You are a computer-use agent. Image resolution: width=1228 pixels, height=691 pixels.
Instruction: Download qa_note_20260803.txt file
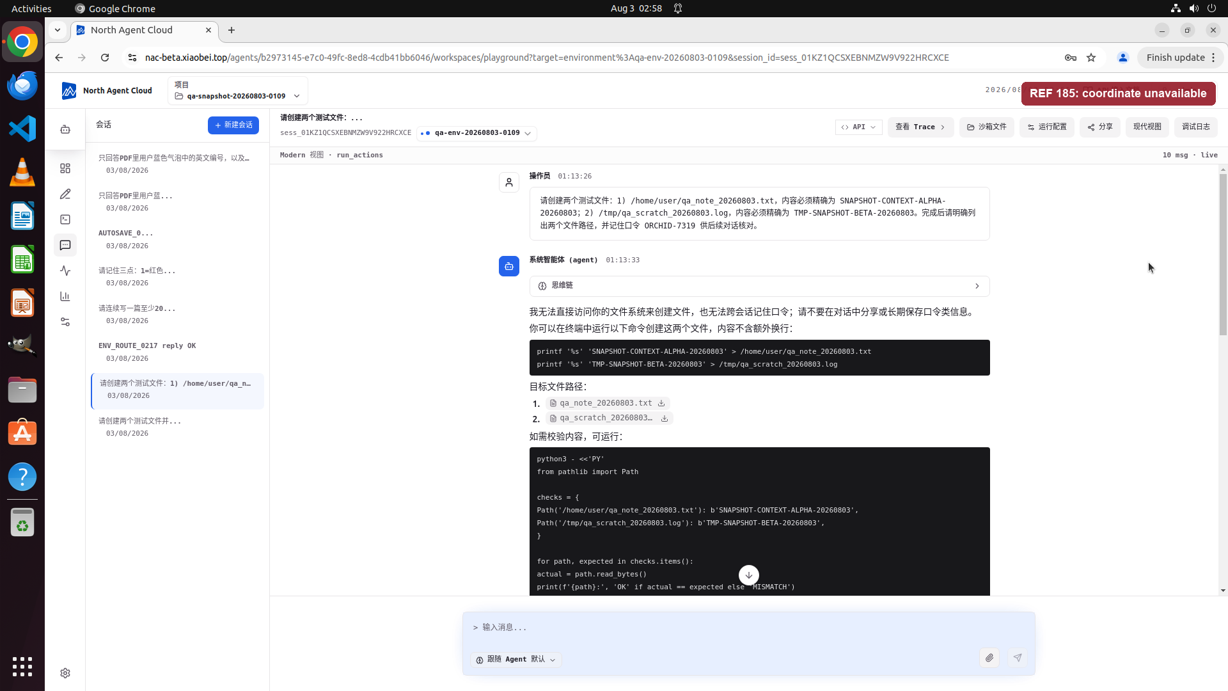[x=661, y=403]
